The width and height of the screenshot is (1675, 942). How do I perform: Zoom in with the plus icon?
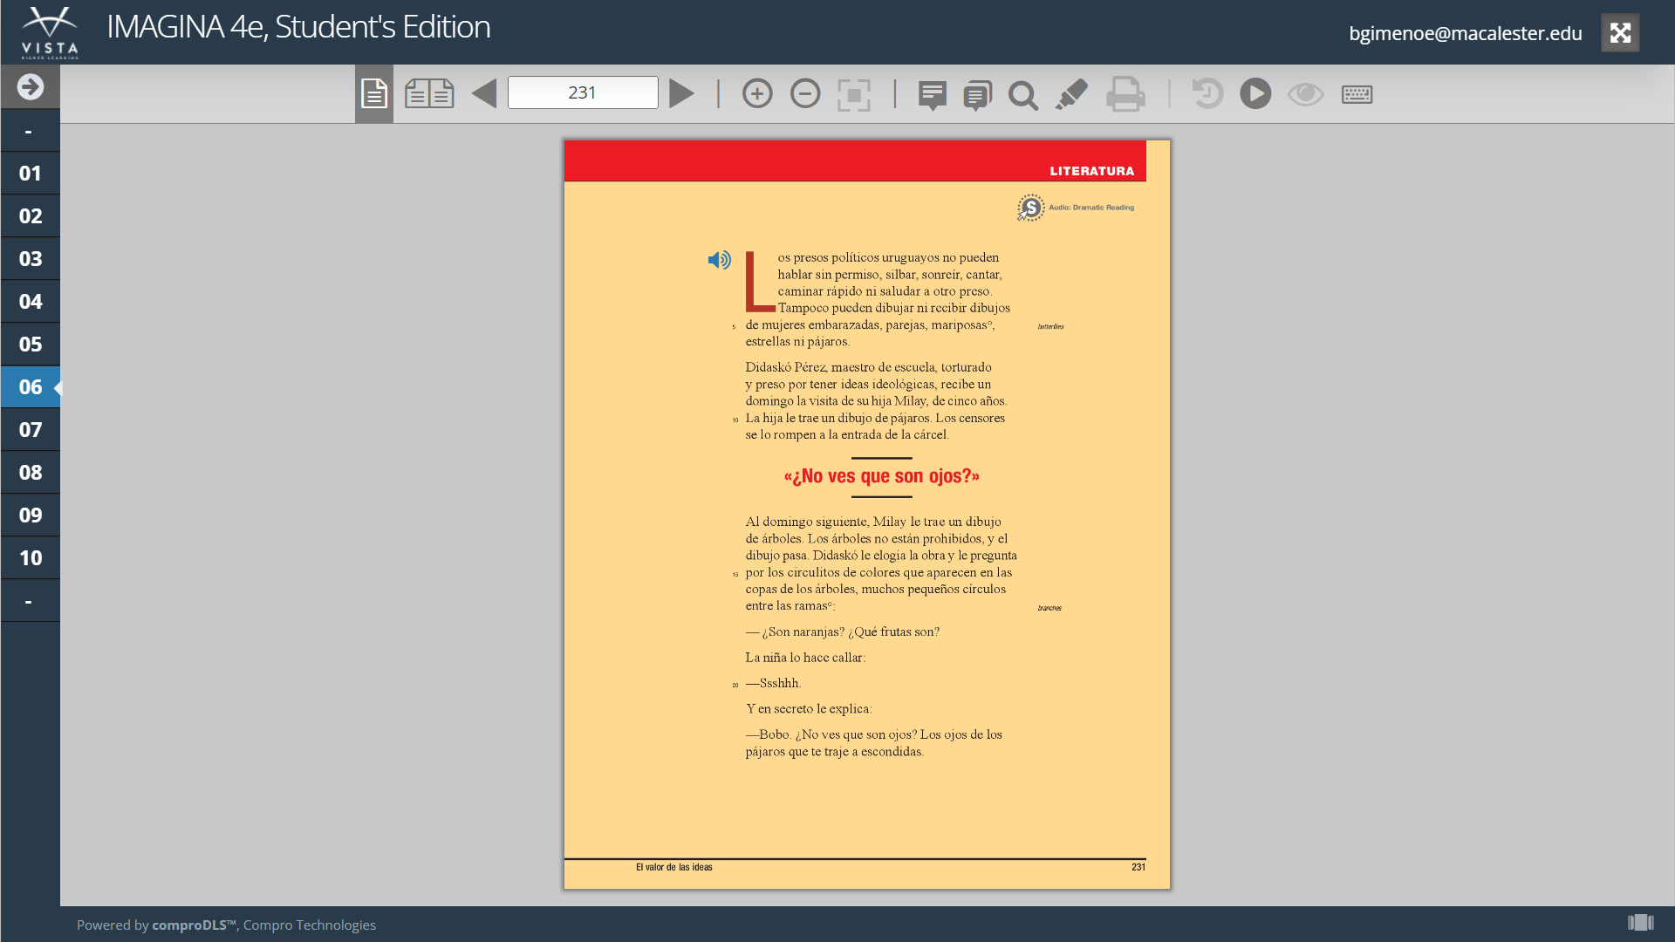[x=757, y=93]
